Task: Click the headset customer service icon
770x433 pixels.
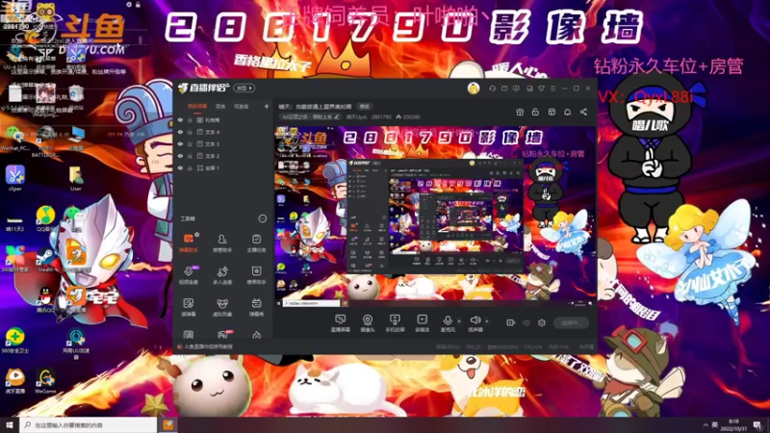Action: 492,89
